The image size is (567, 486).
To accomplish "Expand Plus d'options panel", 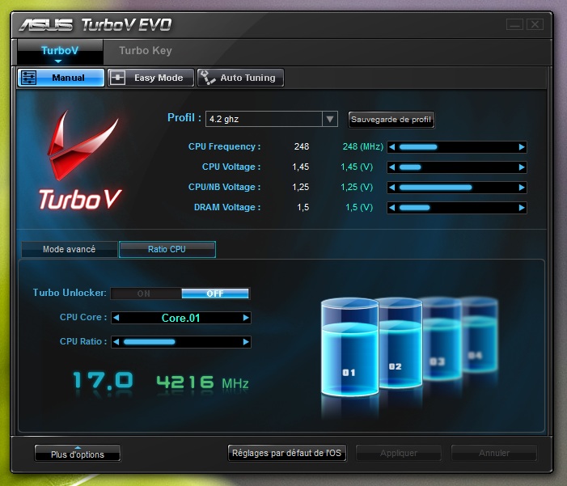I will (78, 454).
